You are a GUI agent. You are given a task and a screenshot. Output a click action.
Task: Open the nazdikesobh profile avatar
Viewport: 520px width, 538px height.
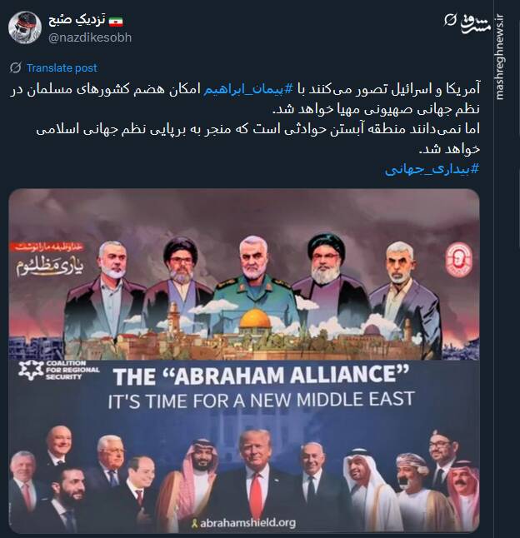(25, 27)
